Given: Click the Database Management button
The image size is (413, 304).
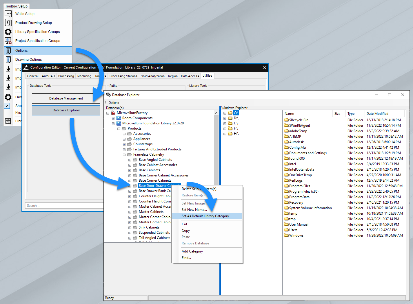Looking at the screenshot, I should tap(66, 98).
